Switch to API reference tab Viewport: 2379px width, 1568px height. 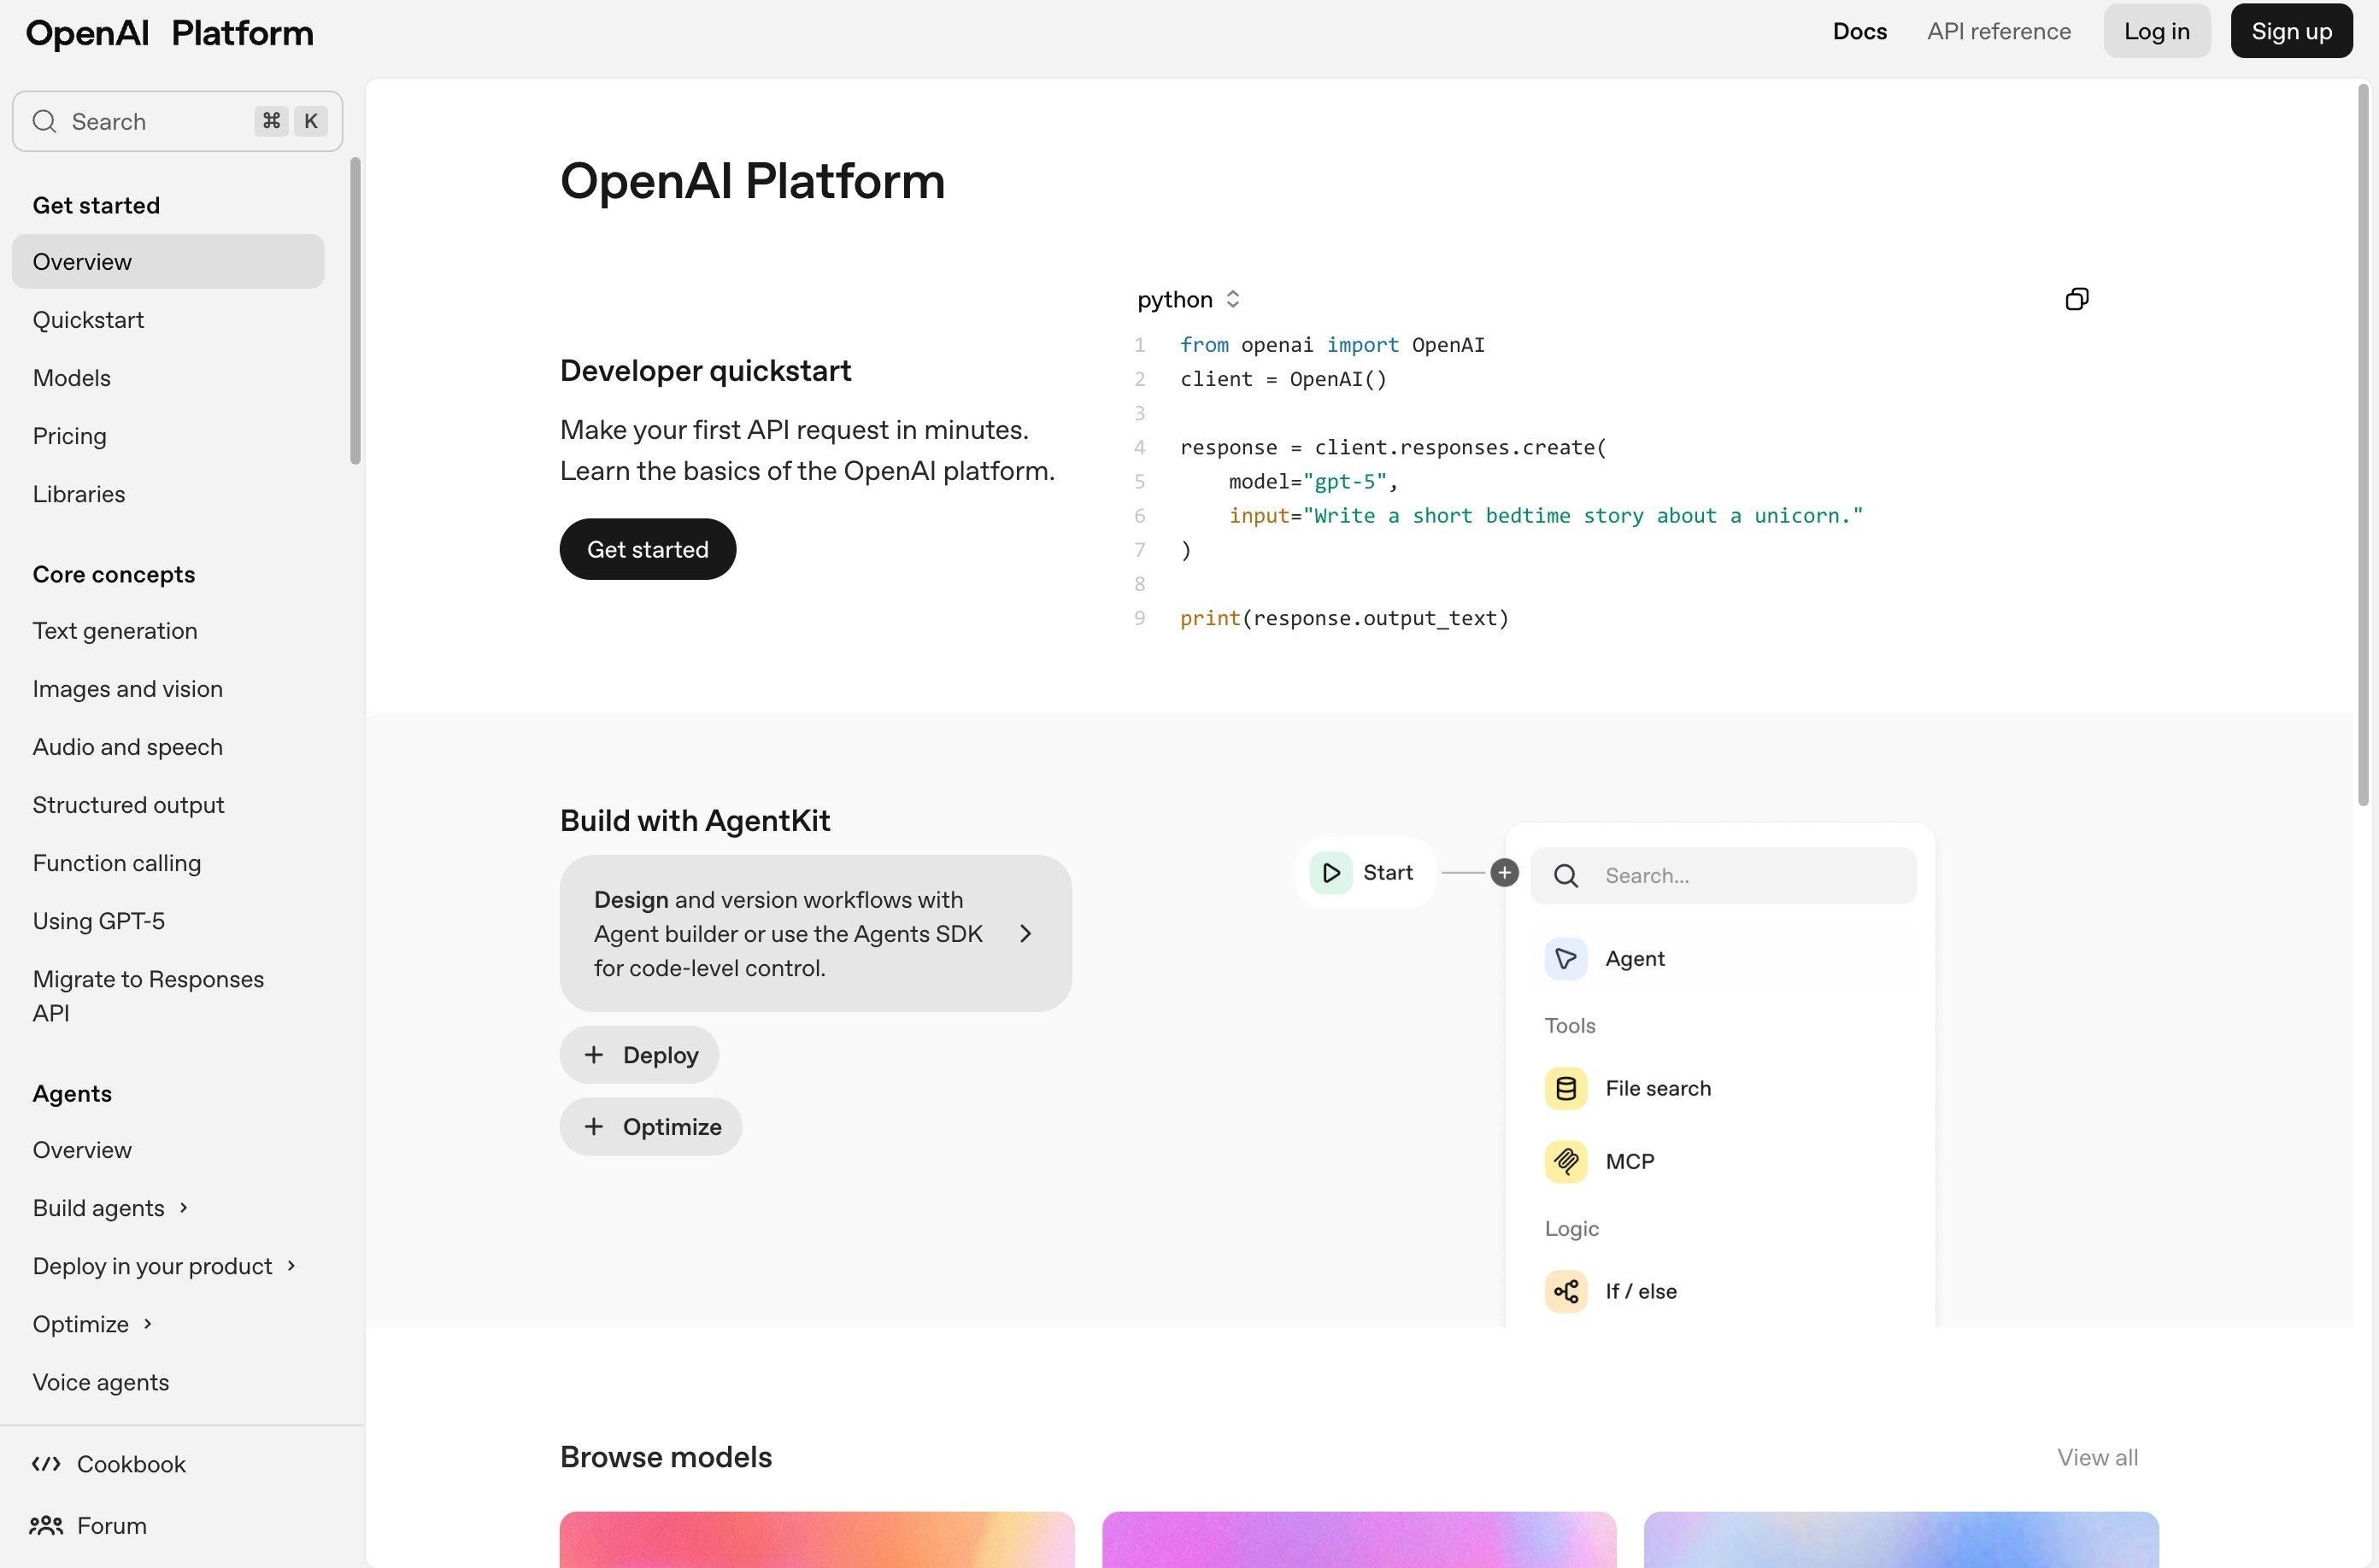(x=1998, y=31)
